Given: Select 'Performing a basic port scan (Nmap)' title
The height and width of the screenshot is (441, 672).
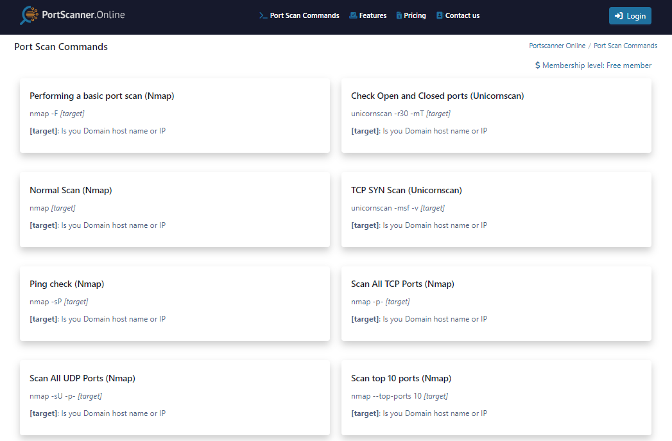Looking at the screenshot, I should click(102, 96).
